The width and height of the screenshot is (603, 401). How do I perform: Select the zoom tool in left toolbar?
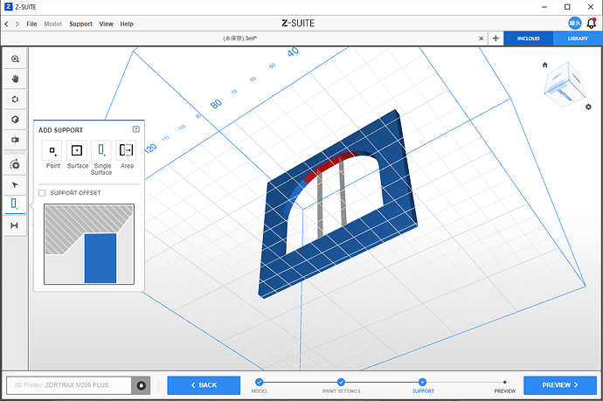[15, 59]
